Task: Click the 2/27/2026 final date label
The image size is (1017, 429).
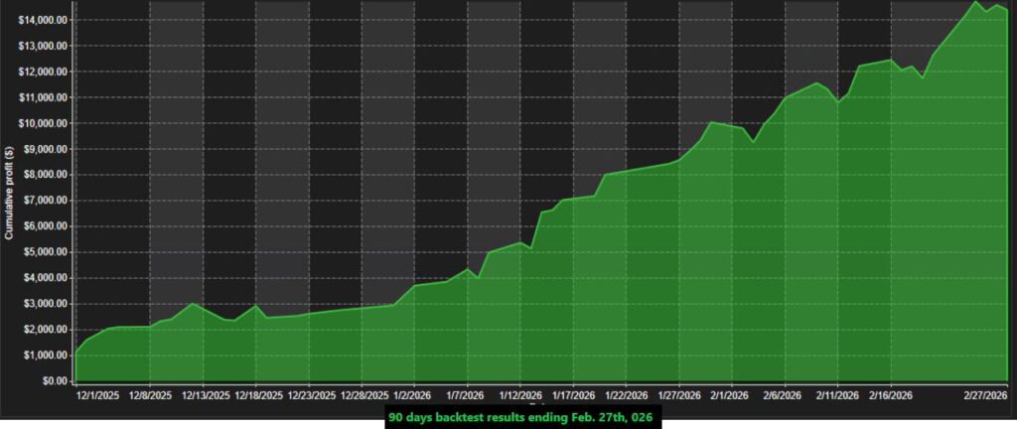Action: coord(985,393)
